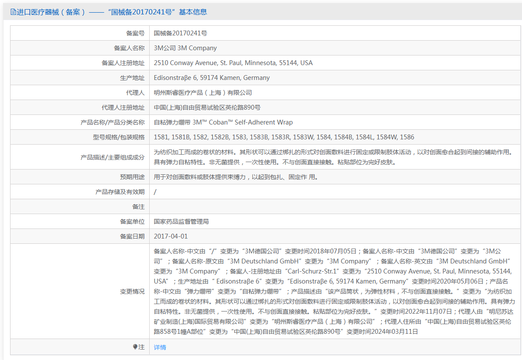Click 中国(上海)自由贸易试验区英伦路890号 in 代理人注册地址 row

click(207, 107)
